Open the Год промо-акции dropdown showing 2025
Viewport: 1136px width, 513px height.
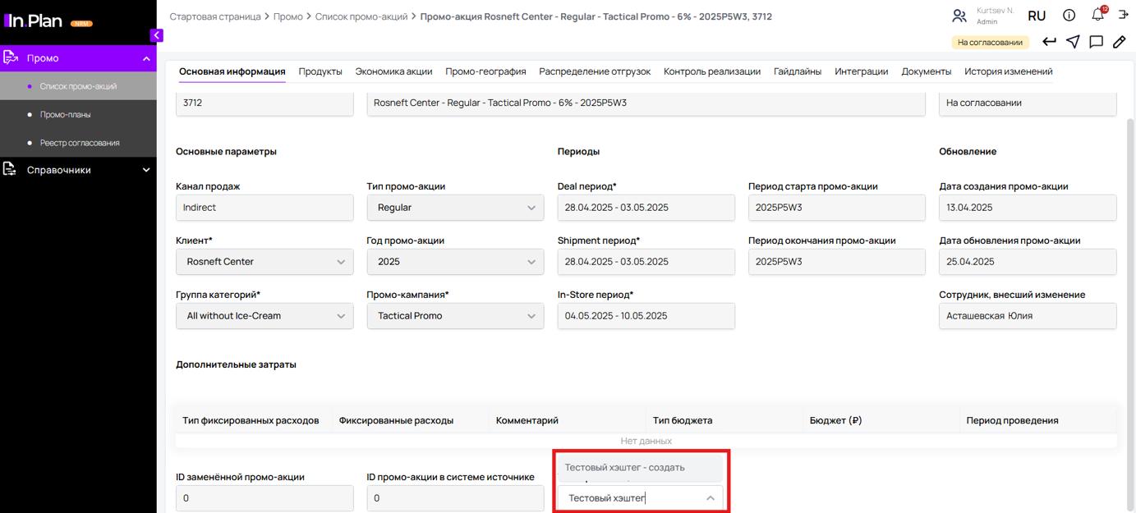455,262
